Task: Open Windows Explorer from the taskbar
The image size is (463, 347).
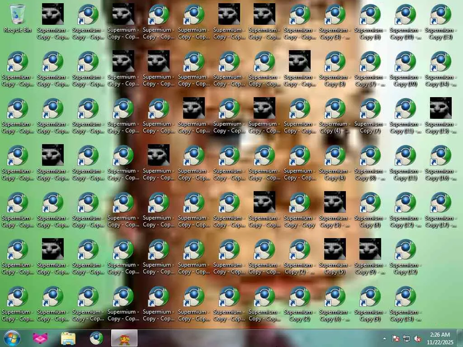Action: click(x=68, y=338)
